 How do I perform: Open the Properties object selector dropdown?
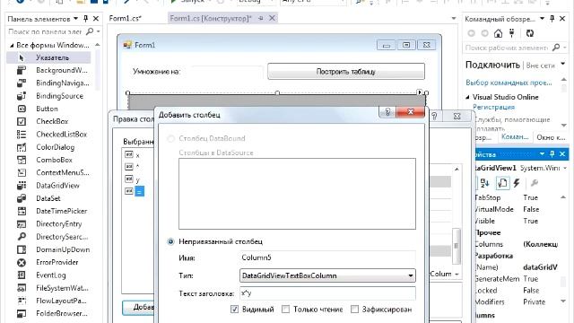click(565, 168)
